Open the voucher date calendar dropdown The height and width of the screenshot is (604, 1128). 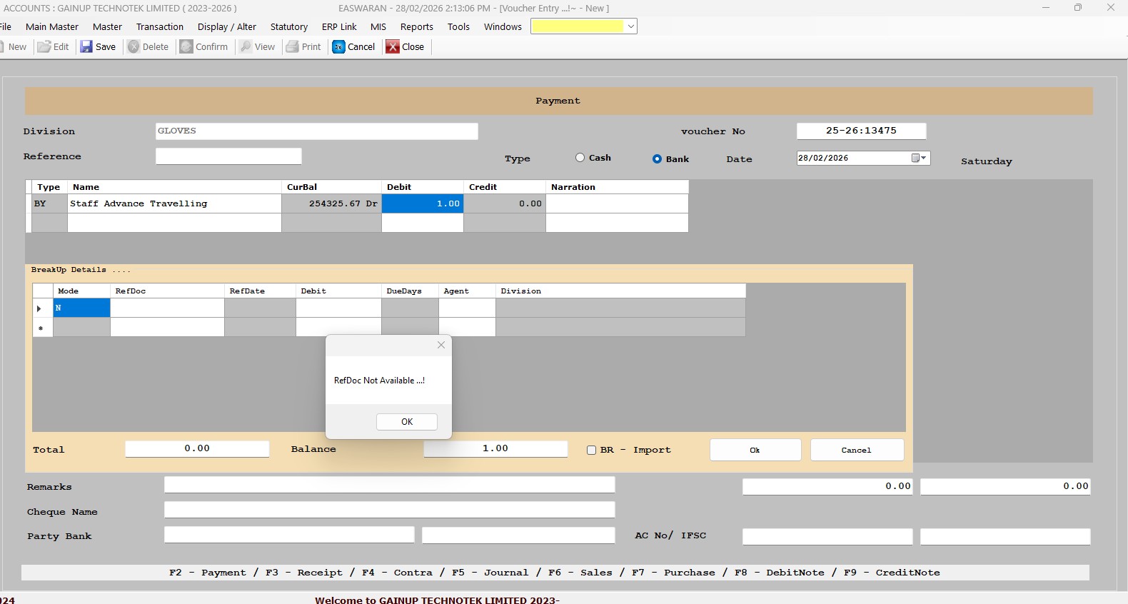[x=919, y=158]
